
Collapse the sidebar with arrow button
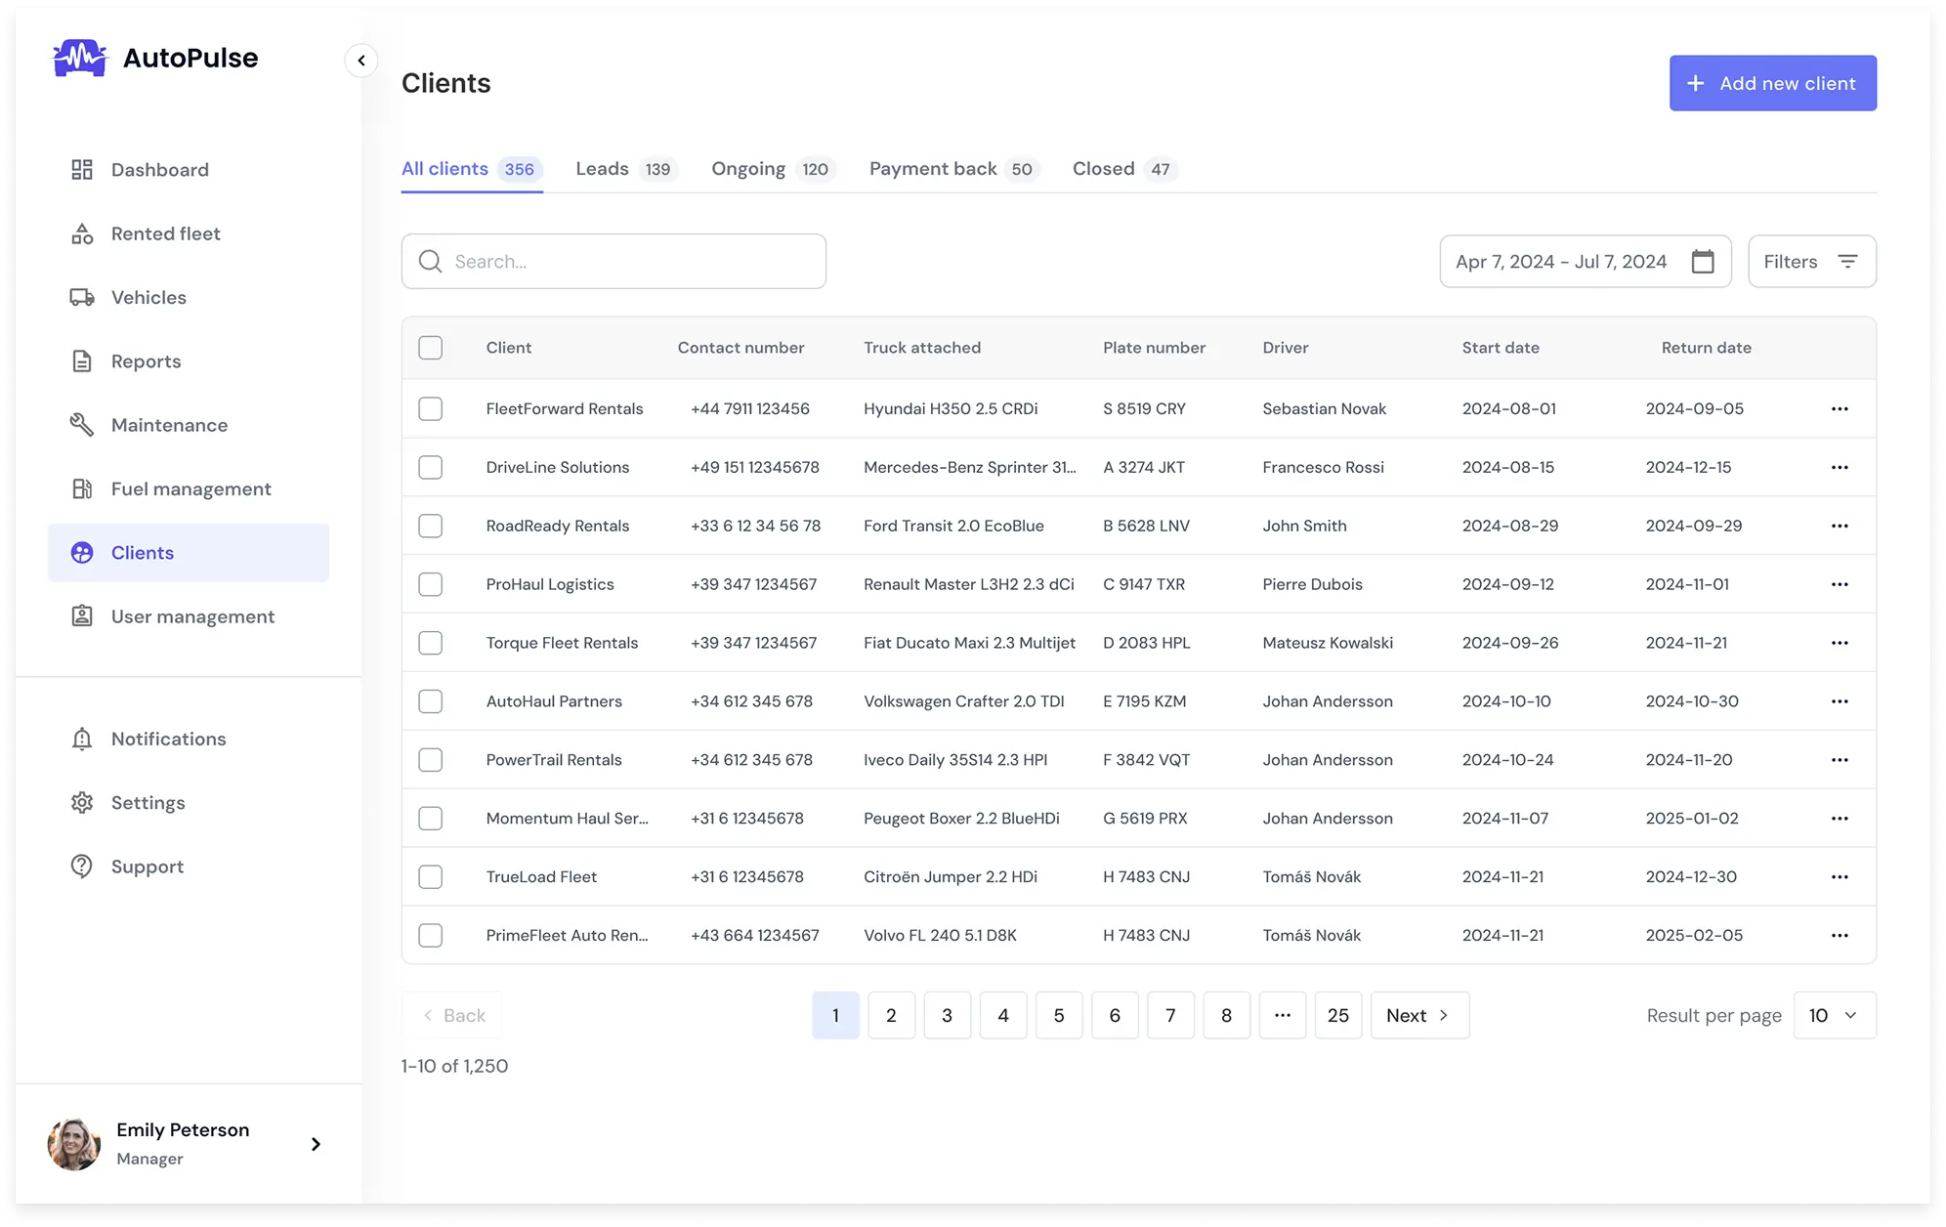(x=361, y=61)
